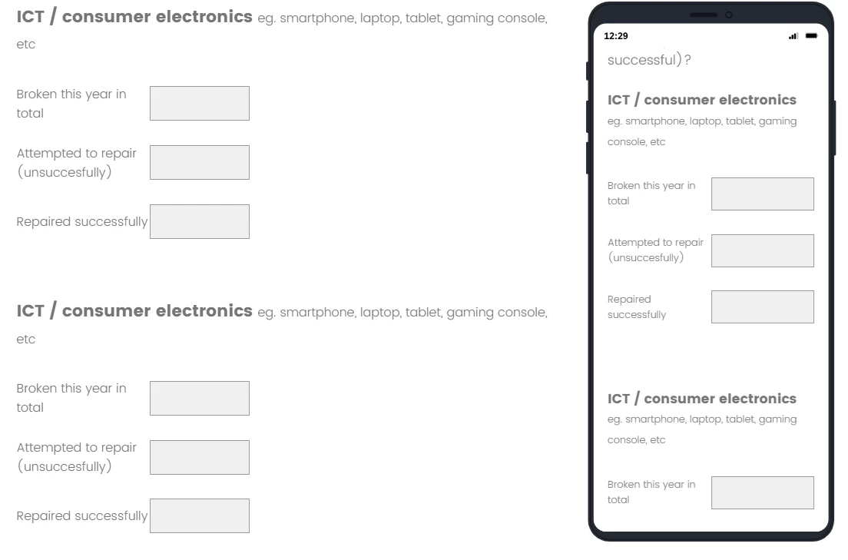Focus phone preview's first 'Broken this year' field
848x560 pixels.
(x=763, y=194)
